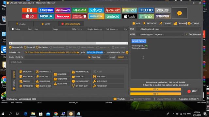Click the Scatter DUMP File input field
This screenshot has width=209, height=117.
point(56,57)
